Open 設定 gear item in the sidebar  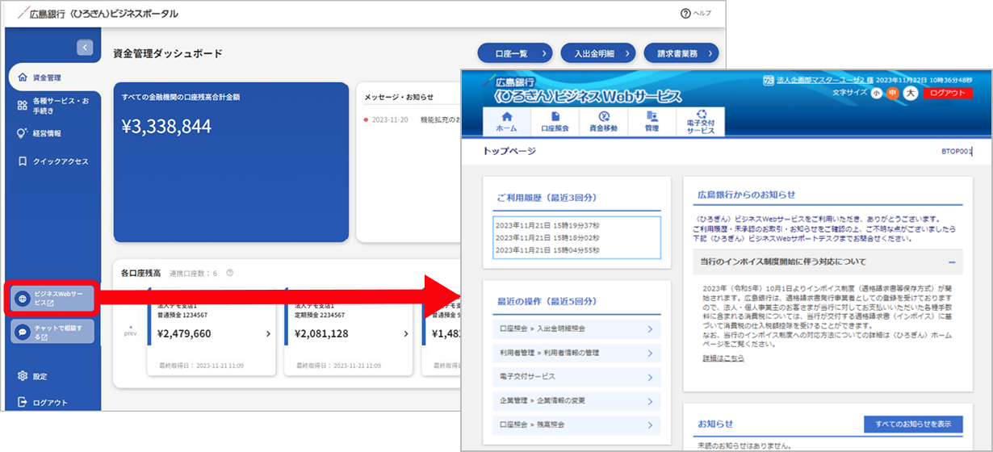[32, 376]
